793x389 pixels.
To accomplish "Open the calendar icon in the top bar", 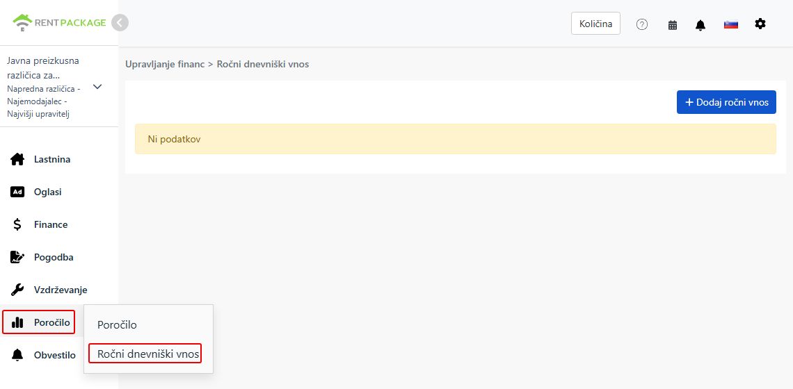I will [672, 25].
